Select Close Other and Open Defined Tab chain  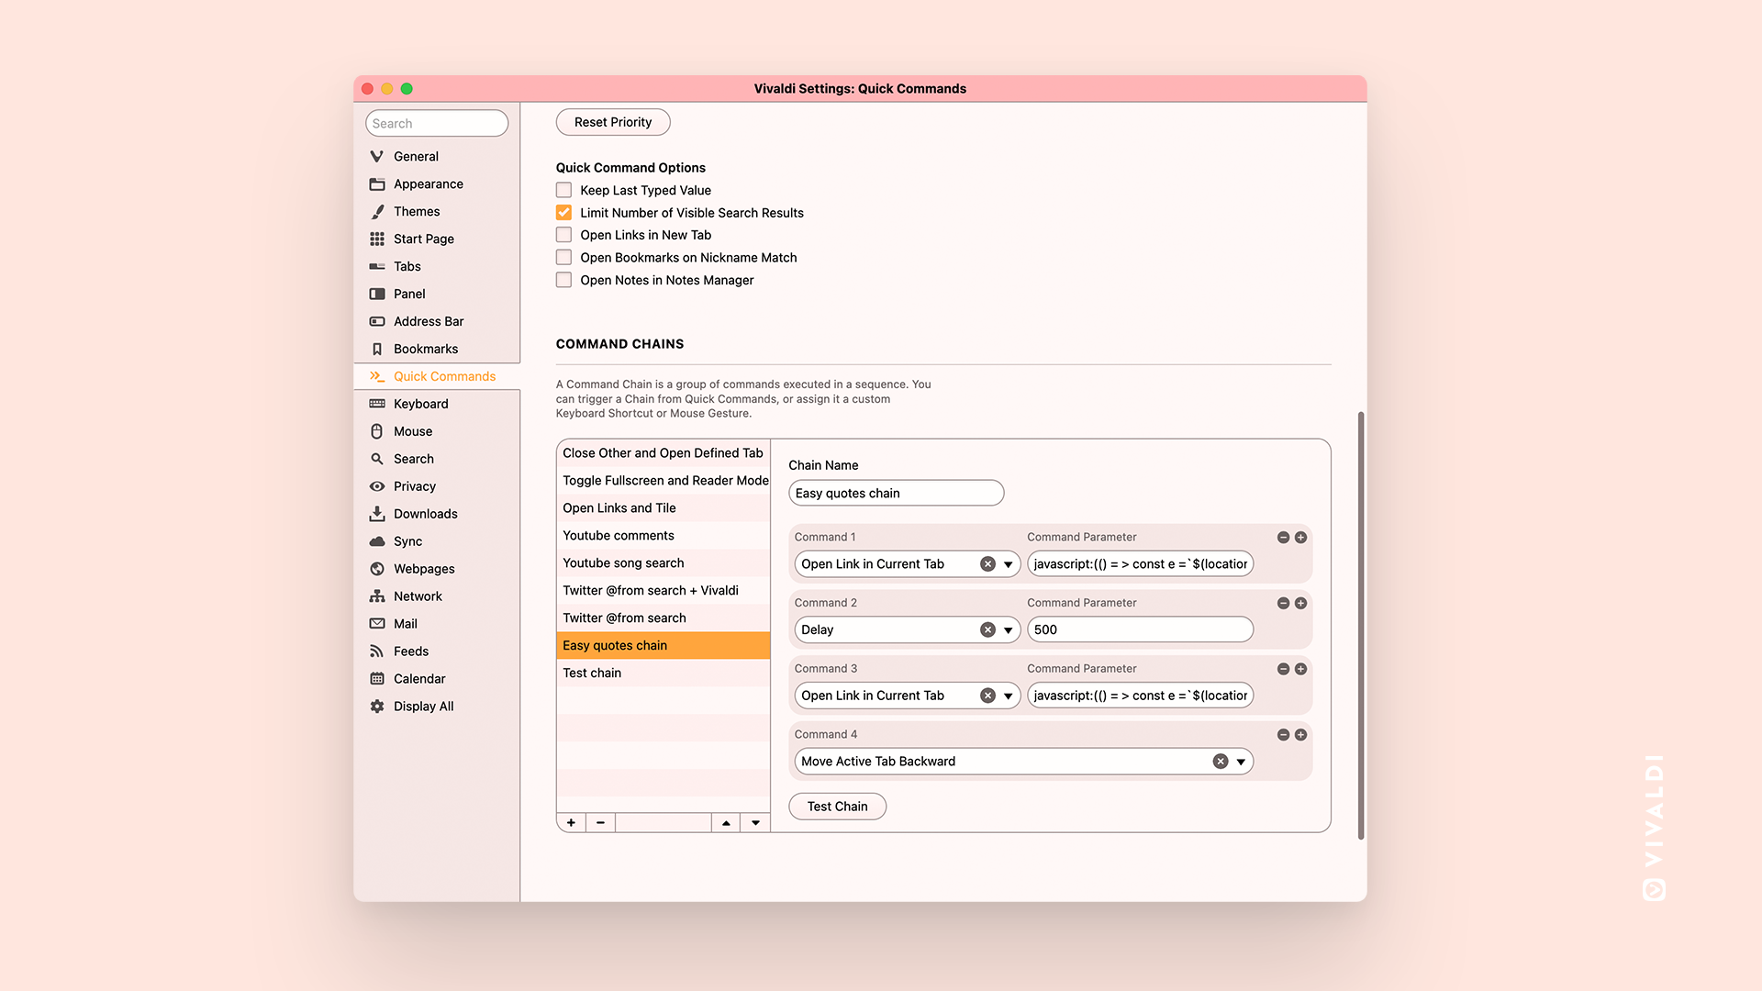(x=663, y=453)
